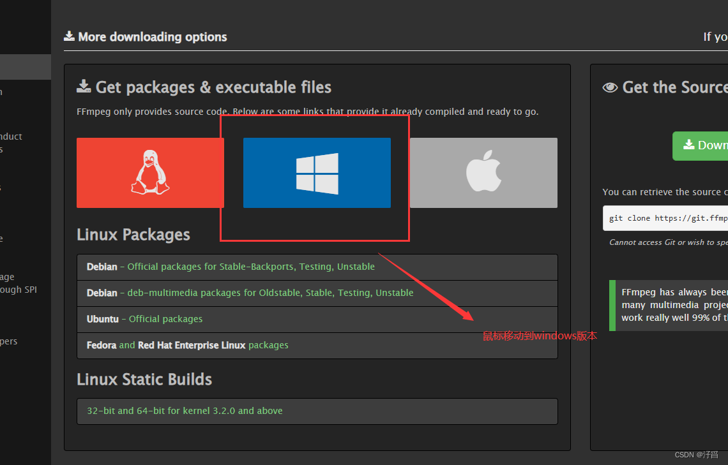Screen dimensions: 728x465
Task: Open the sidebar item ending in 'pers'
Action: click(x=9, y=342)
